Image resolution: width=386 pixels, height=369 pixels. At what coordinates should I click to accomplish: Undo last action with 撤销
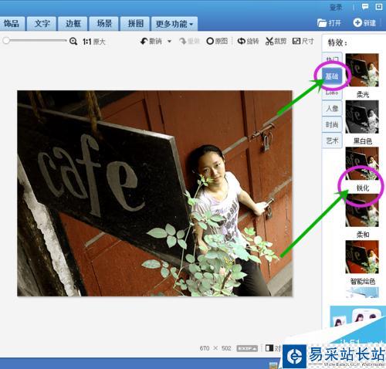click(151, 41)
